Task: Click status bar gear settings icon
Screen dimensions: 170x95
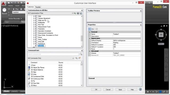Action: (148, 92)
